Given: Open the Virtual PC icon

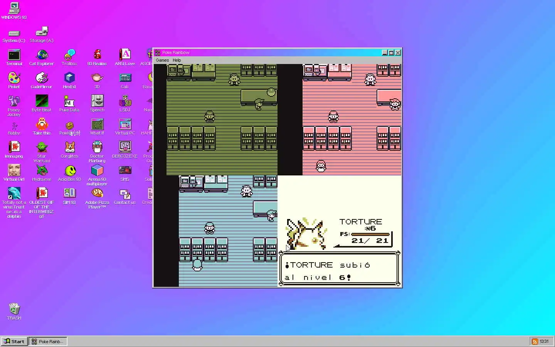Looking at the screenshot, I should [x=125, y=127].
